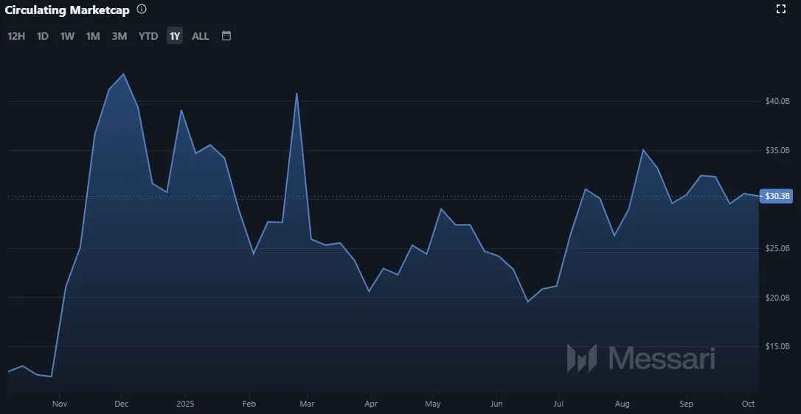Click the Circulating Marketcap title

pyautogui.click(x=67, y=10)
